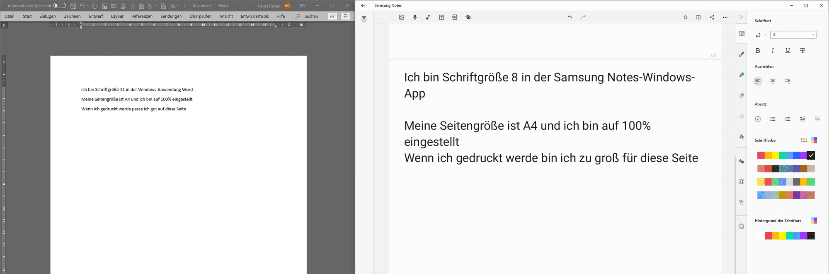
Task: Collapse the formatting side panel chevron
Action: pos(741,17)
